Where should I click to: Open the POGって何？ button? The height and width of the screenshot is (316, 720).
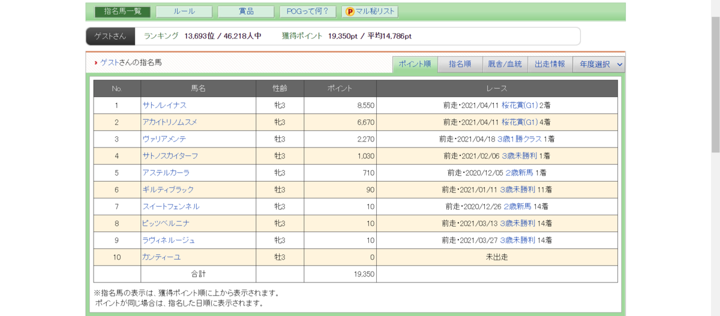(308, 11)
